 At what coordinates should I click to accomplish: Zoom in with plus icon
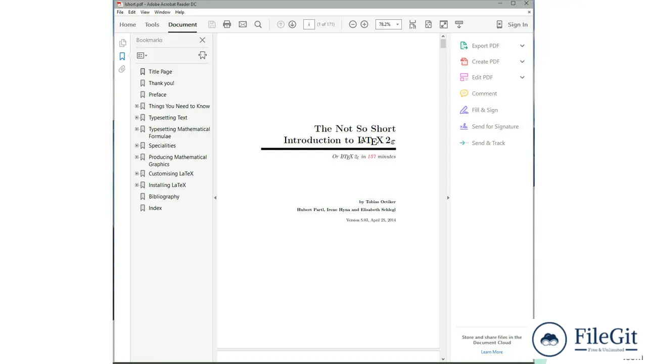pyautogui.click(x=364, y=24)
